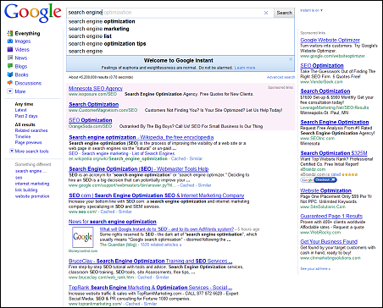Try the related query internet marketing
The width and height of the screenshot is (383, 308).
pyautogui.click(x=32, y=184)
